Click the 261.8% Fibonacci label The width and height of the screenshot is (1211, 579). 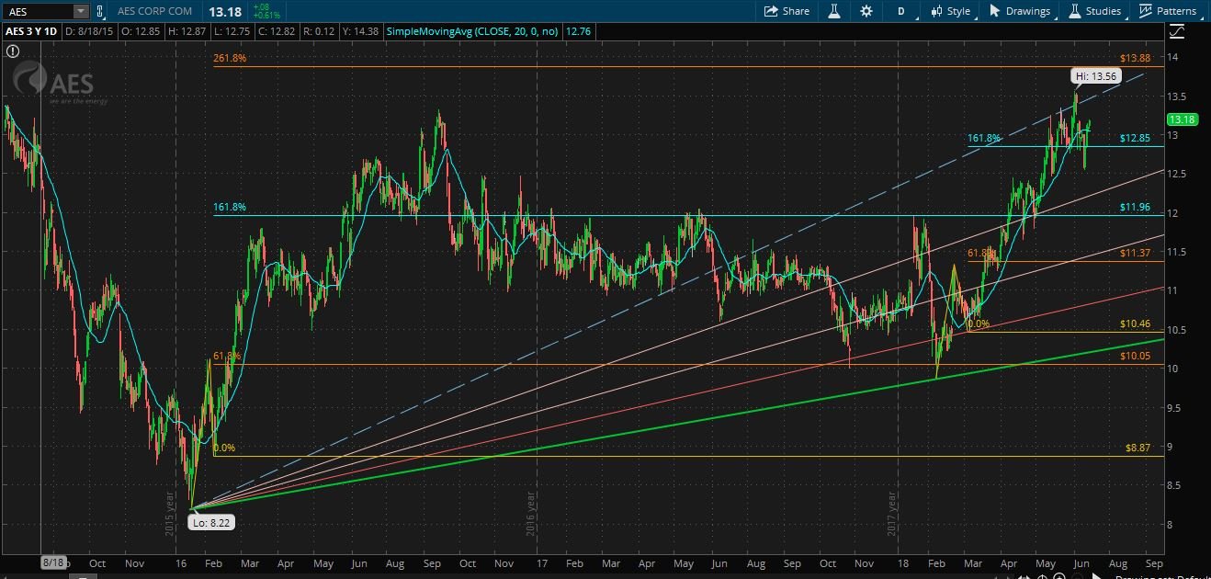click(x=229, y=58)
